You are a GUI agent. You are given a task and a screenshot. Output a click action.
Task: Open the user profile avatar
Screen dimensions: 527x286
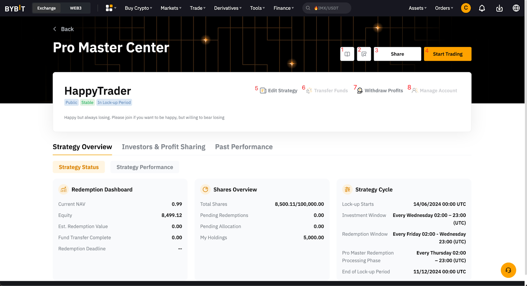[x=466, y=8]
